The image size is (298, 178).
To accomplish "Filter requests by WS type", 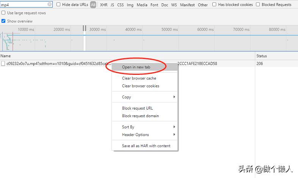I will tap(174, 5).
